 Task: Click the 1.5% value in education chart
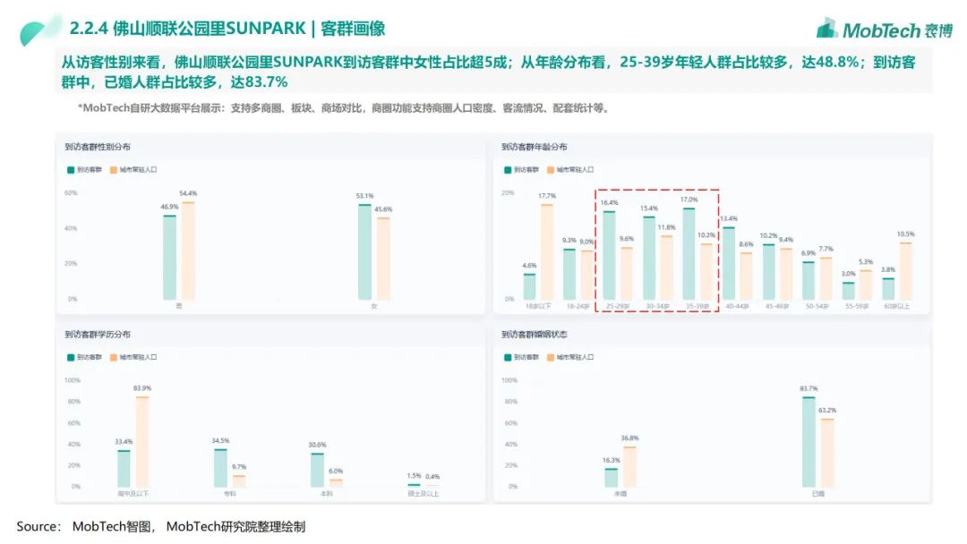[x=414, y=476]
